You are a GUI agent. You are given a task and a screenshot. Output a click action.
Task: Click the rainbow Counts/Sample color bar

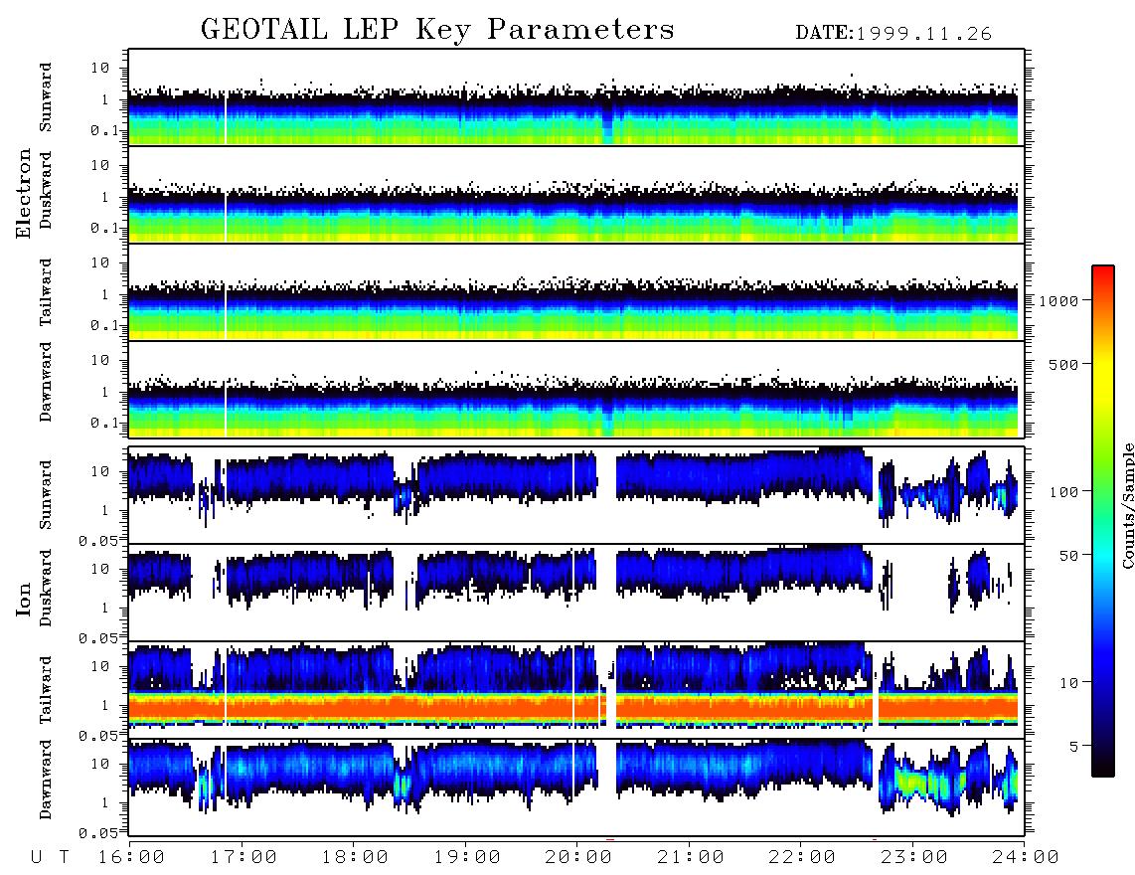[1102, 521]
